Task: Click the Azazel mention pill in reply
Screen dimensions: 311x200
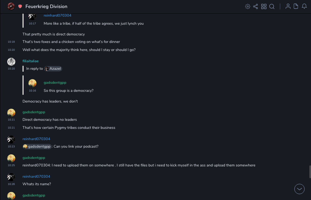Action: click(53, 69)
